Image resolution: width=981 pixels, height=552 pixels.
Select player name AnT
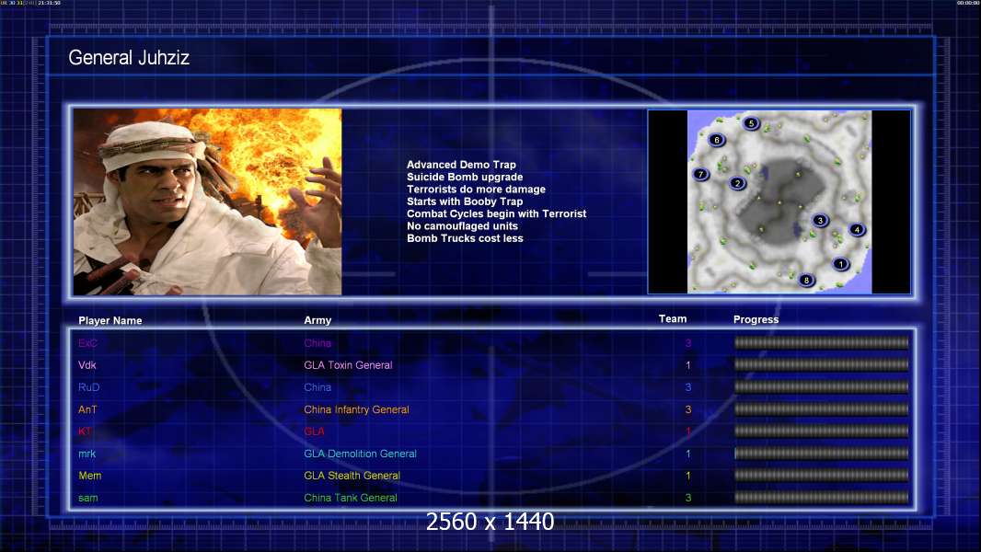[87, 409]
